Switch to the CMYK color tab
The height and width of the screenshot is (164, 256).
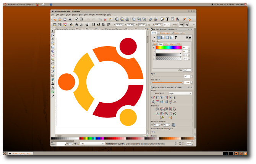[166, 44]
